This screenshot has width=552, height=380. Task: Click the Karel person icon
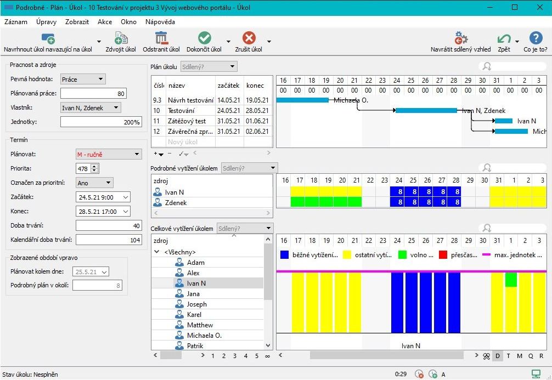pyautogui.click(x=179, y=315)
